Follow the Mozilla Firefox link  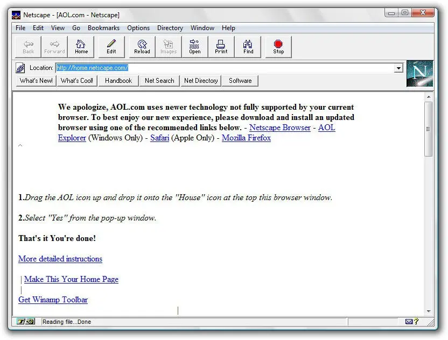[x=246, y=138]
